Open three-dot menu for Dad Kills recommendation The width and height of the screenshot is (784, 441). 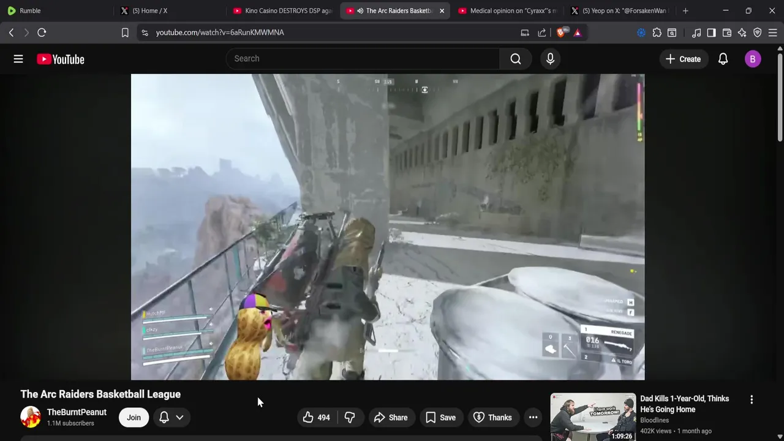point(752,399)
